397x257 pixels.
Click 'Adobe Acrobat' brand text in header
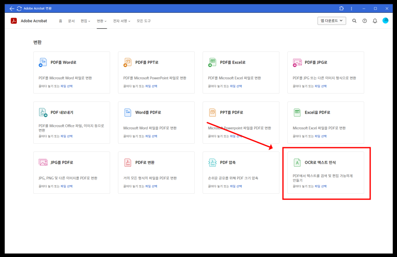(34, 21)
